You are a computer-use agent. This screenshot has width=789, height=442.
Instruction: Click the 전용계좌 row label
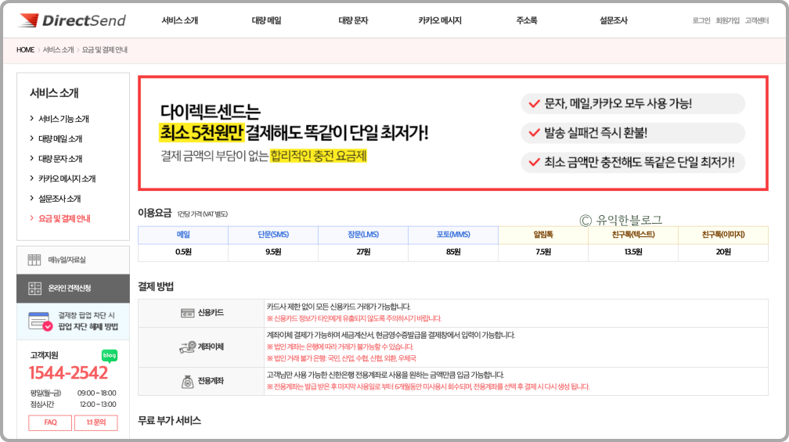tap(211, 381)
